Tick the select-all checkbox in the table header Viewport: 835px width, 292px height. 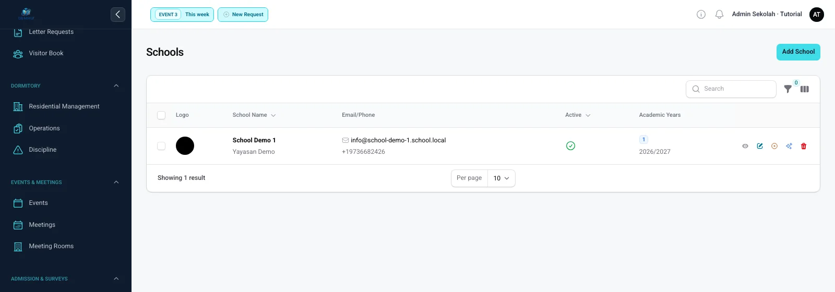(x=161, y=115)
